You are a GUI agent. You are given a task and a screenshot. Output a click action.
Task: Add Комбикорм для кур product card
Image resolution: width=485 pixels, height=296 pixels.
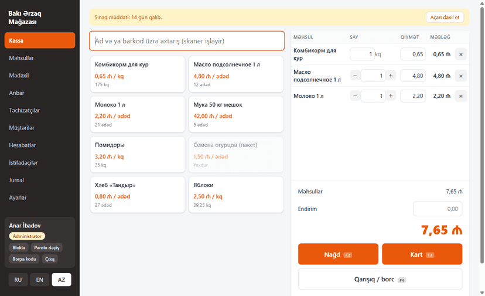point(137,74)
